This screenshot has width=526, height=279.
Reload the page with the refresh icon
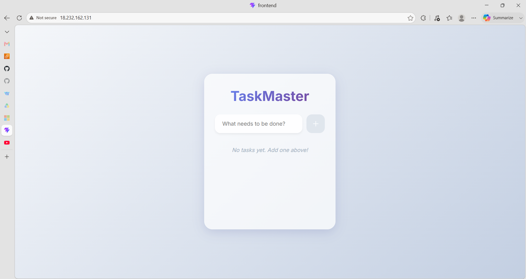click(x=19, y=18)
